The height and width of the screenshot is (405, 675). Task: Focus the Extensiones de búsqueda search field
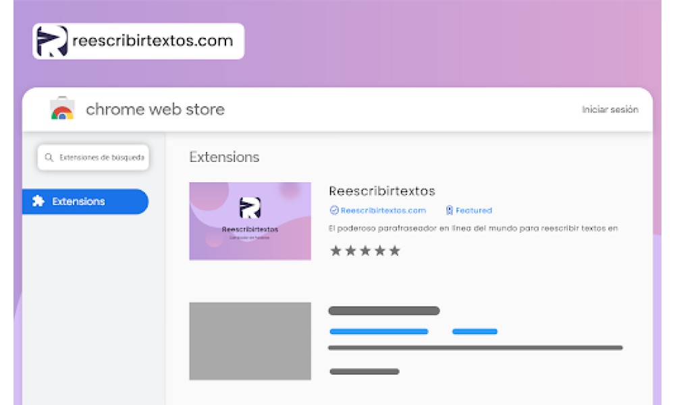(x=93, y=157)
